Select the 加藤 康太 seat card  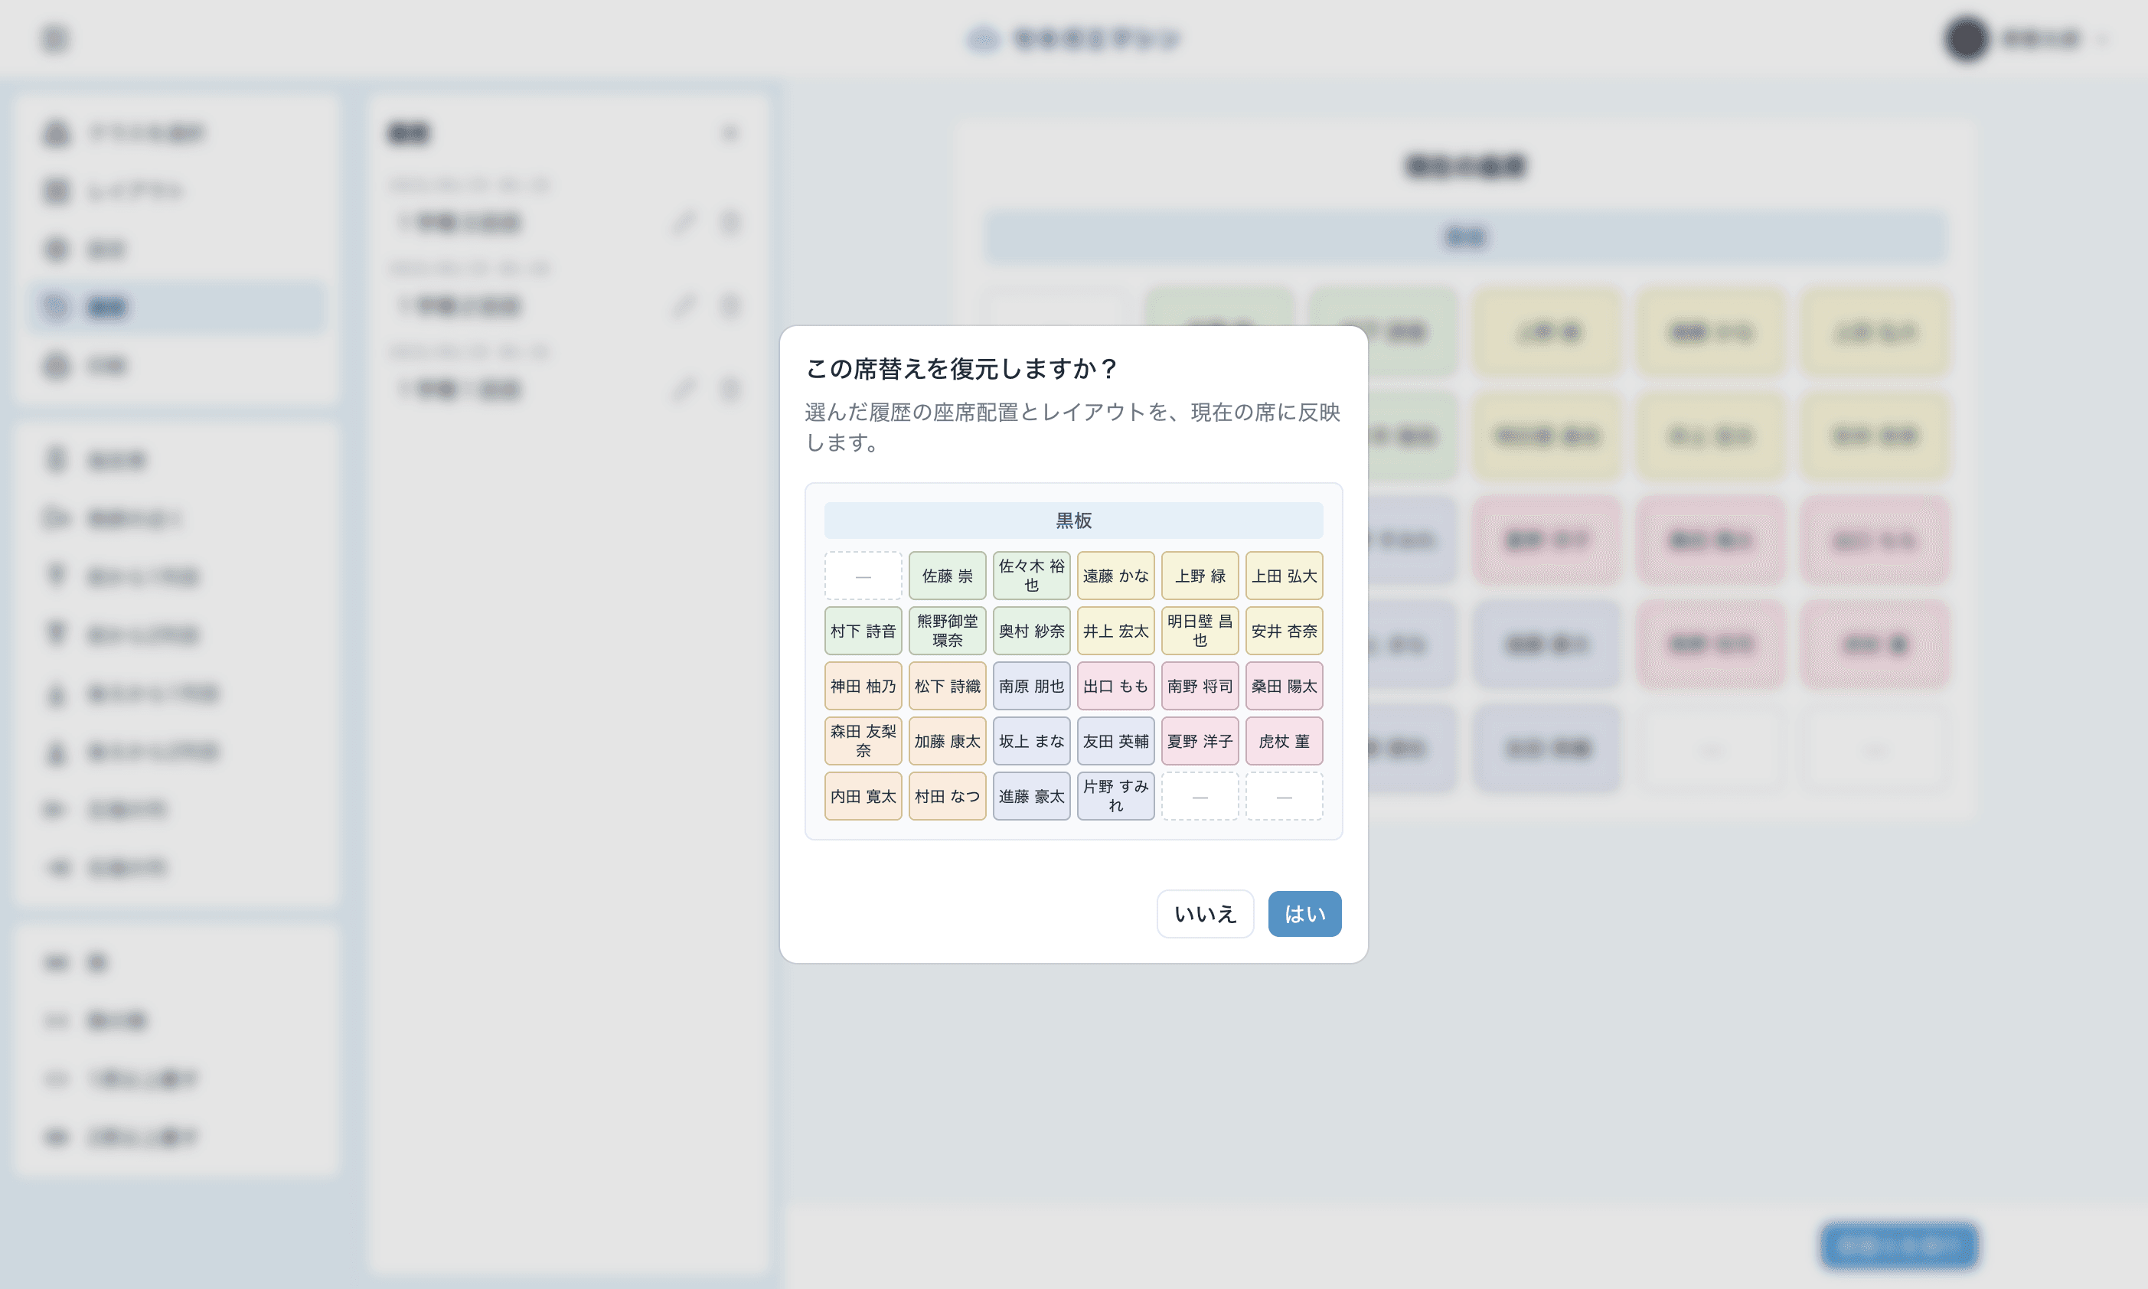click(947, 741)
